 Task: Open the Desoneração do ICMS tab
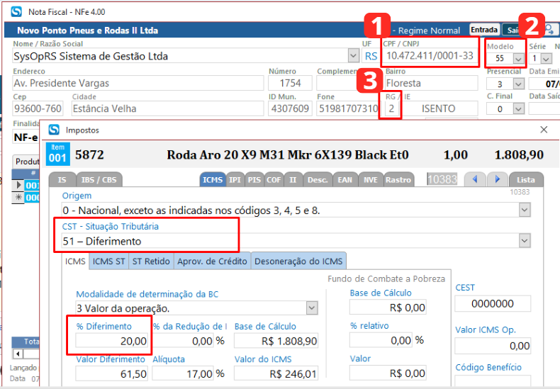click(x=298, y=261)
